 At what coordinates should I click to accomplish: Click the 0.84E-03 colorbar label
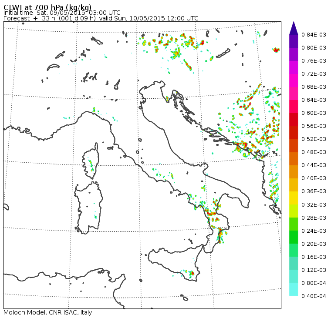pos(314,34)
